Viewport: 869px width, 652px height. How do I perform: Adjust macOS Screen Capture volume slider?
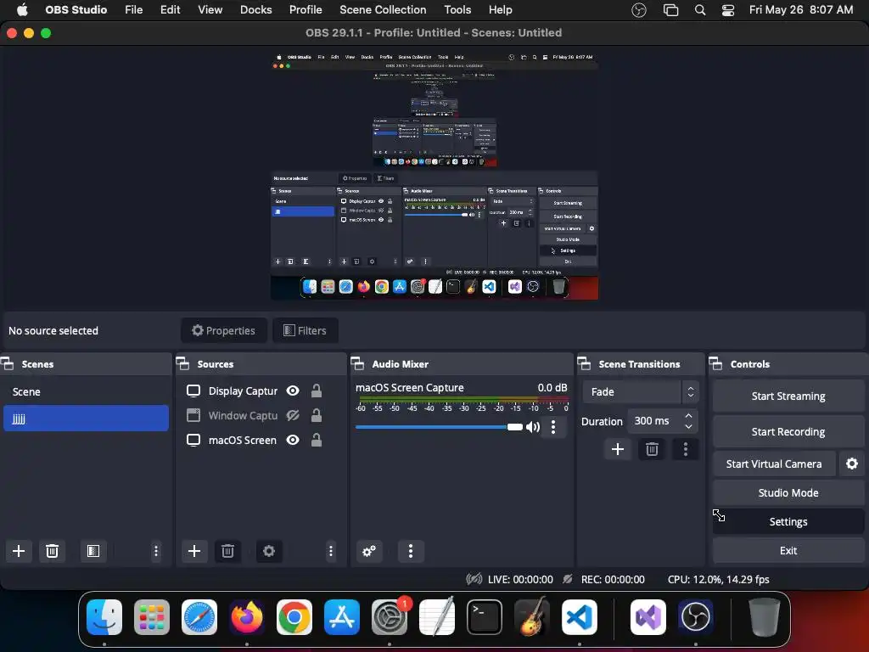(x=439, y=427)
